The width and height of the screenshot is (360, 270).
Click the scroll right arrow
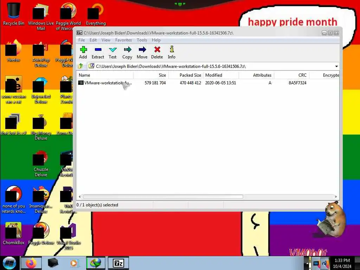click(x=336, y=197)
